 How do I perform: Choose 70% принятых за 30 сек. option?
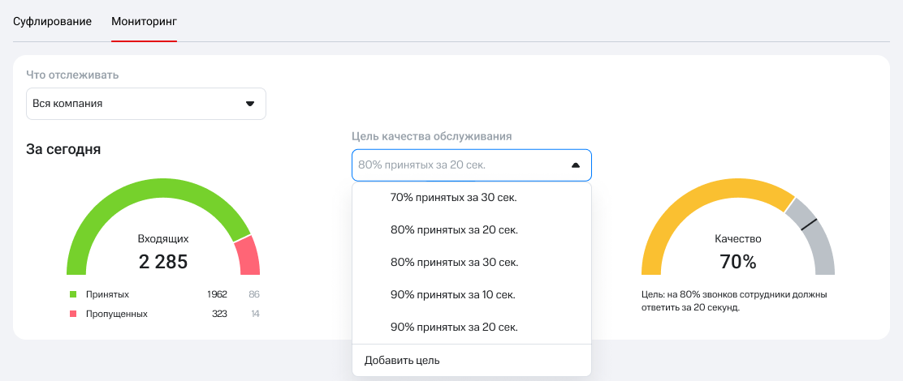tap(454, 197)
